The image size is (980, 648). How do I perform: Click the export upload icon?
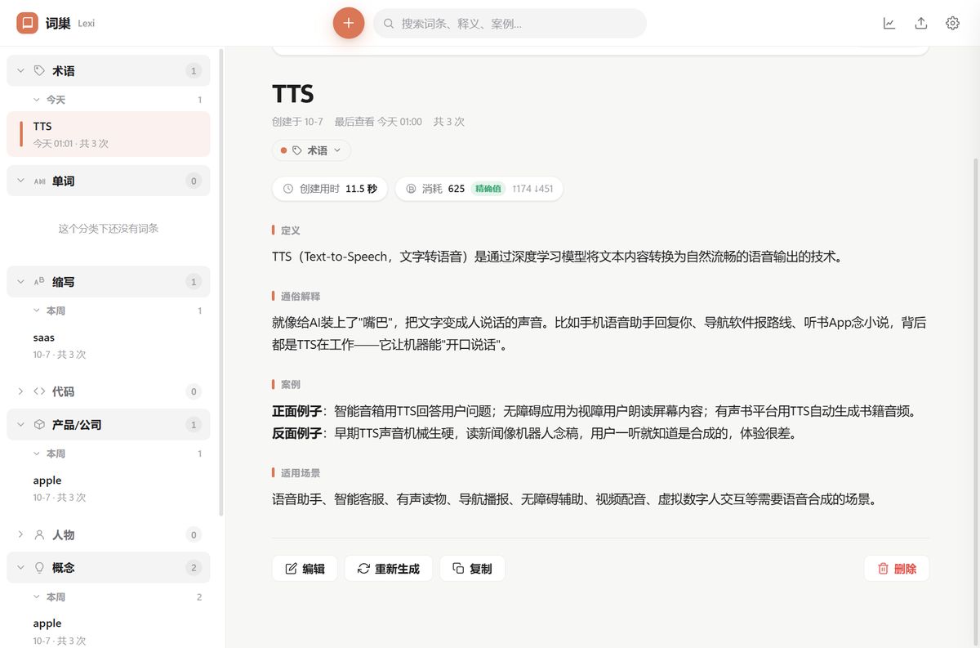point(921,23)
